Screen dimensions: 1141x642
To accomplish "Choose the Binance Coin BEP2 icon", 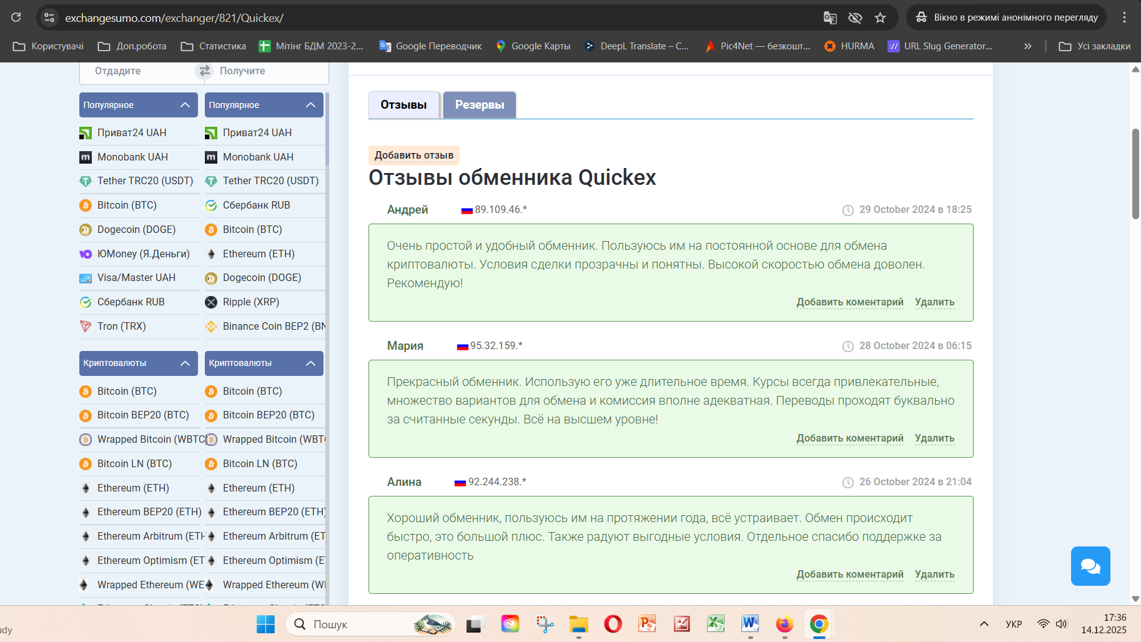I will click(x=211, y=326).
